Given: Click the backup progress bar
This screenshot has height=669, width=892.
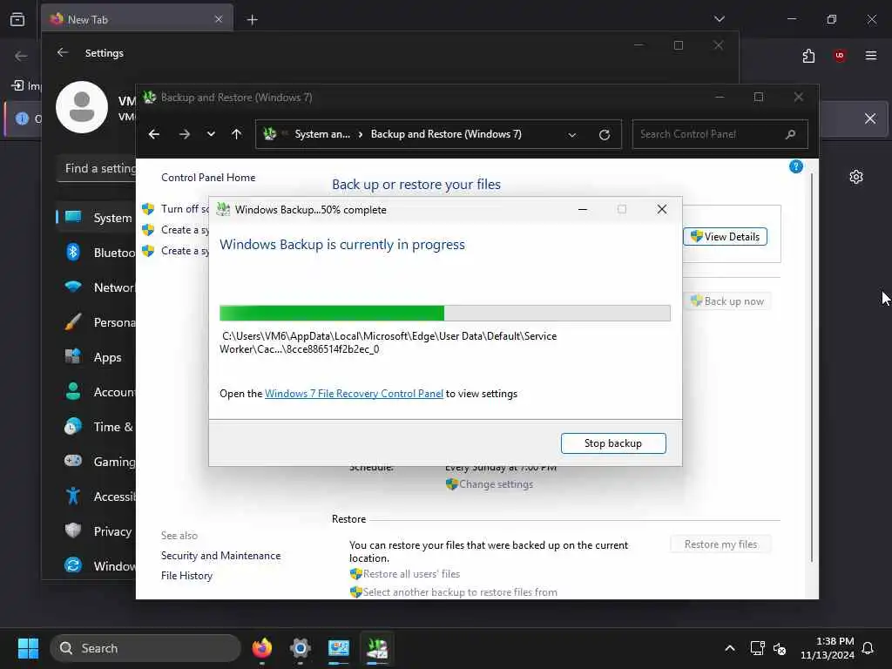Looking at the screenshot, I should [x=445, y=313].
